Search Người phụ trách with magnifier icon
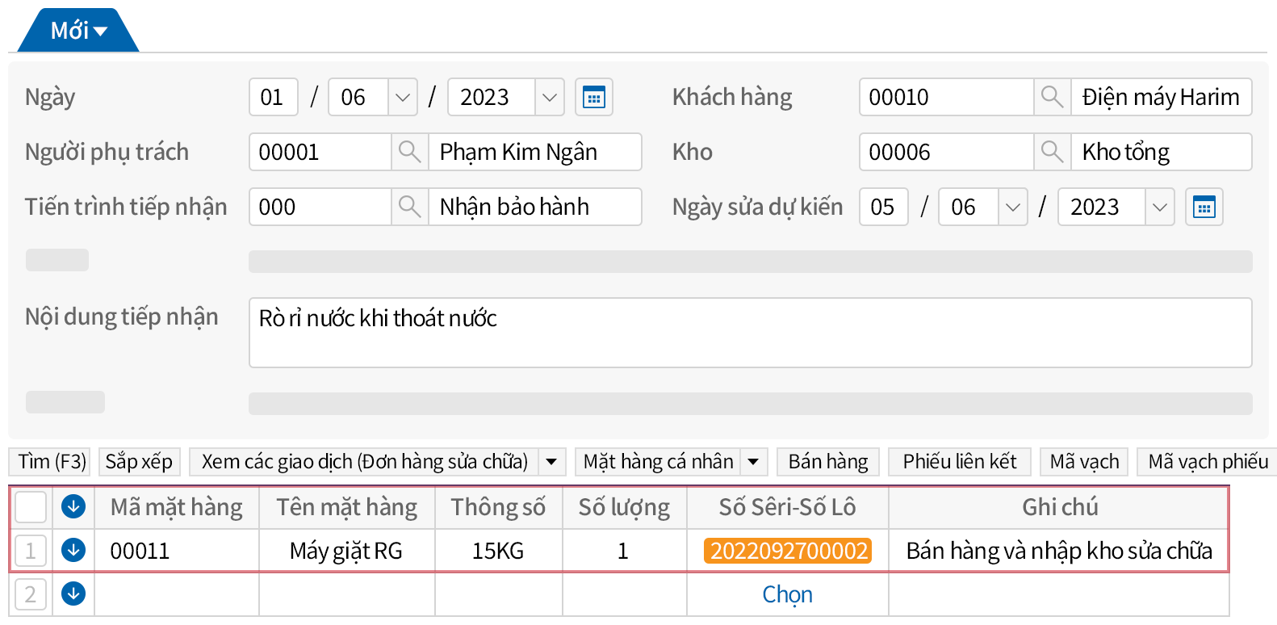 pos(409,152)
